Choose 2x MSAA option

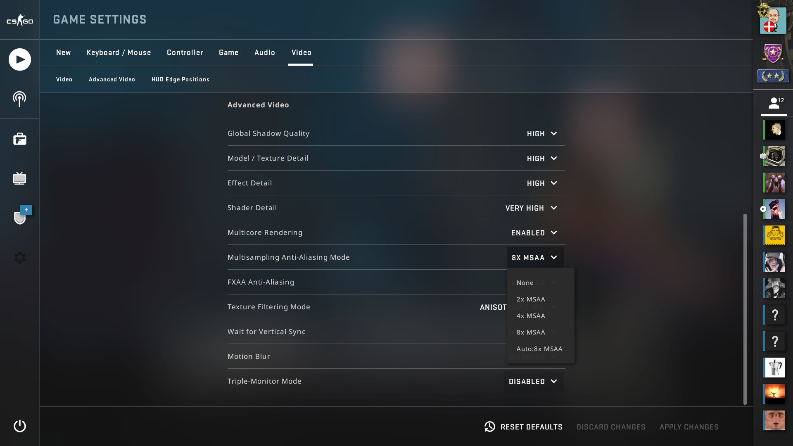click(x=540, y=299)
